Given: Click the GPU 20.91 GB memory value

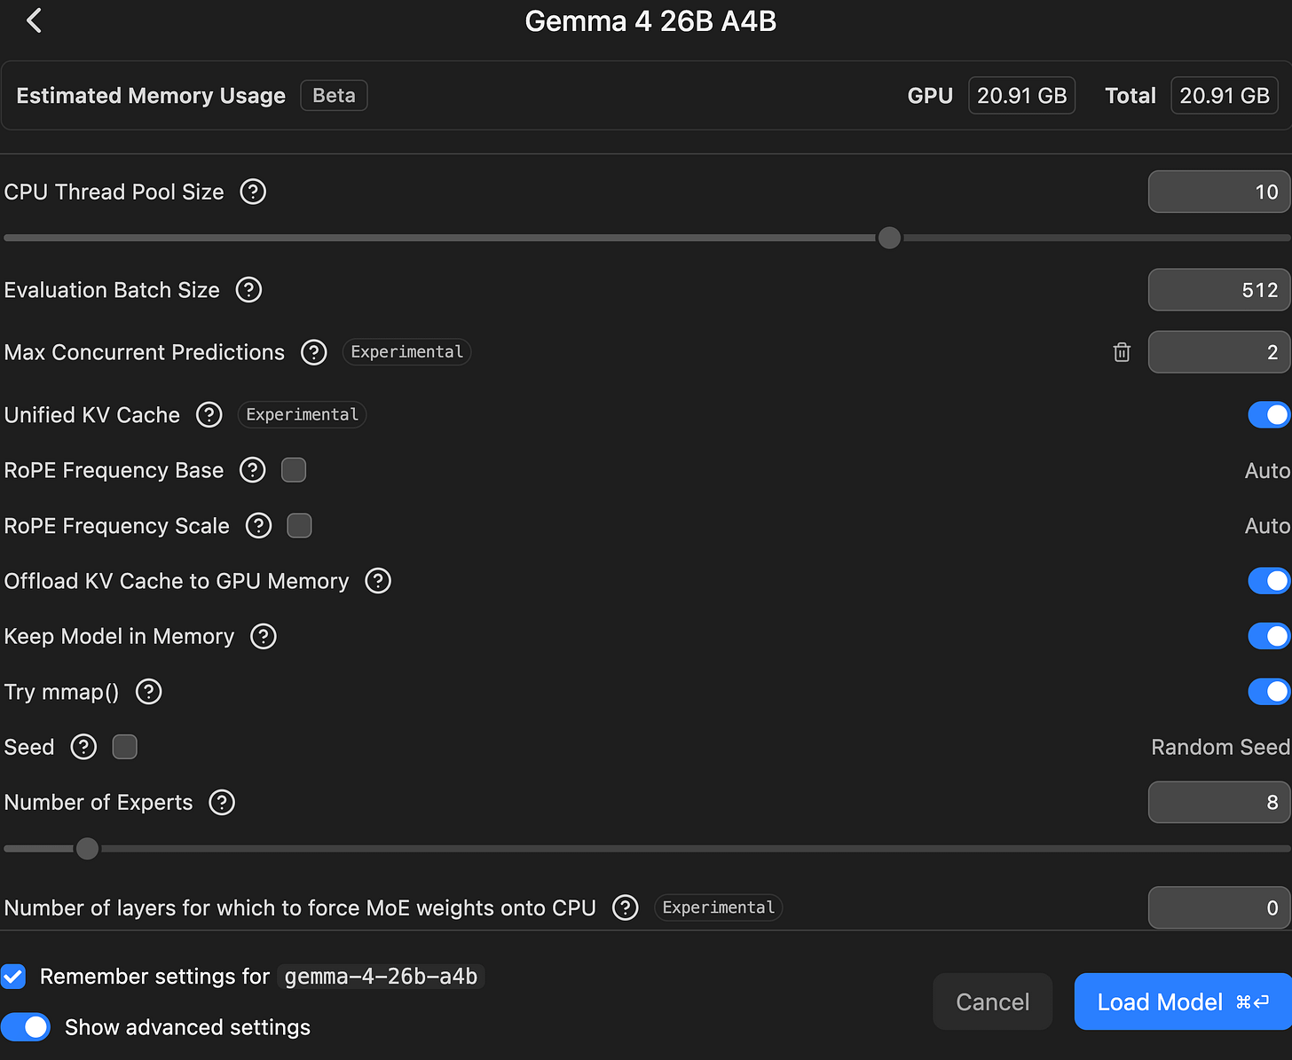Looking at the screenshot, I should pos(1022,96).
